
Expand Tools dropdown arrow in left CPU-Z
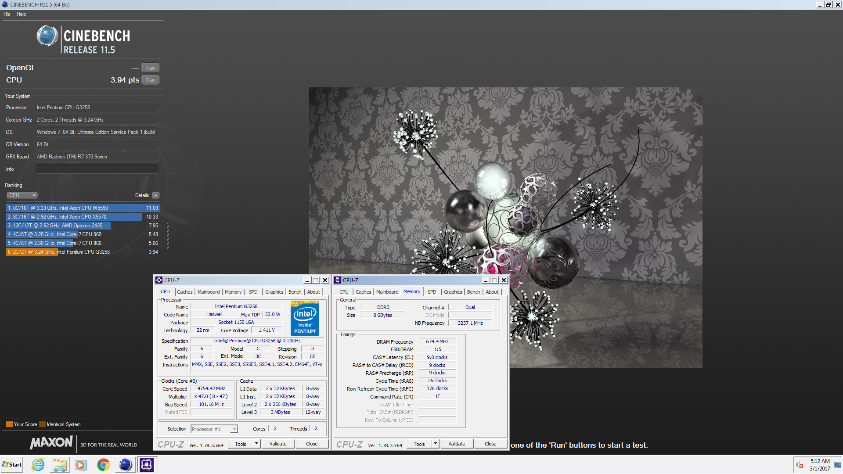click(256, 444)
